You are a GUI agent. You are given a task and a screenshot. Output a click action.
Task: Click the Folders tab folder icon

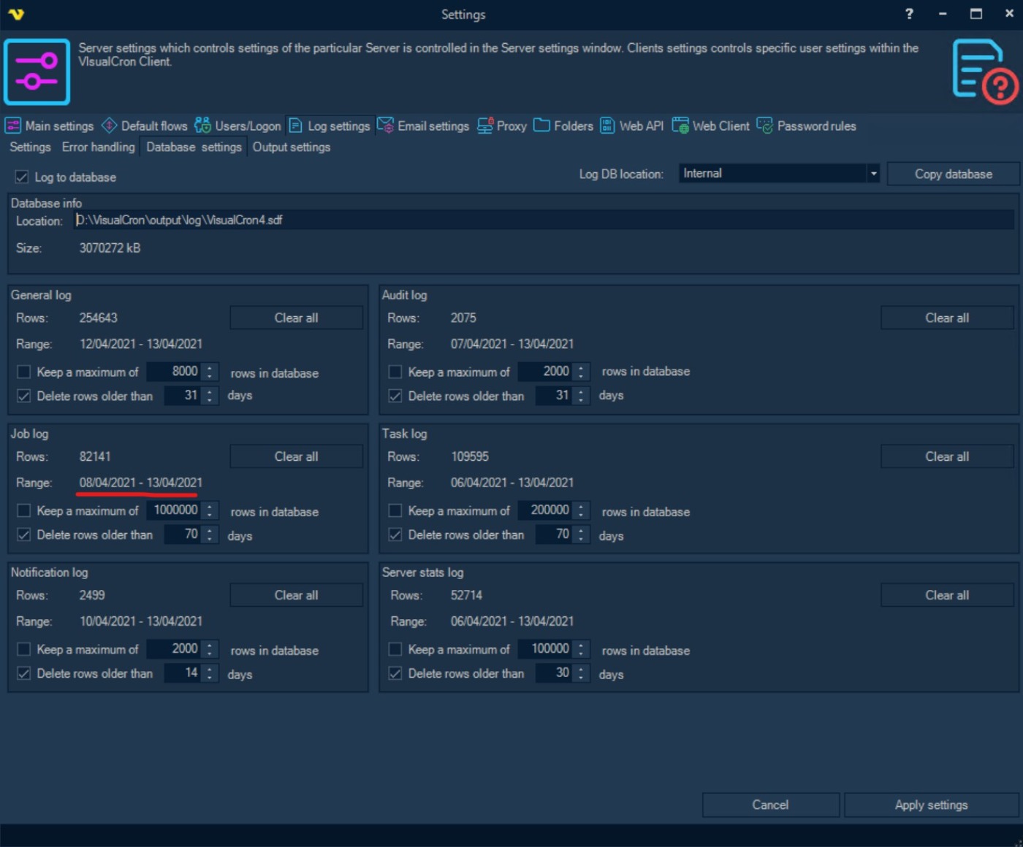541,126
